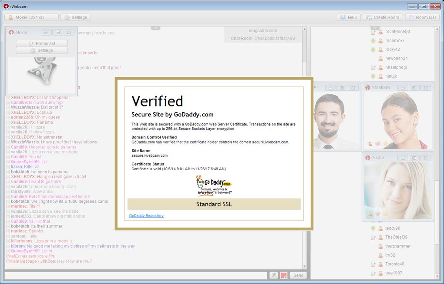Click the webcam icon beside usa1987

point(373,273)
